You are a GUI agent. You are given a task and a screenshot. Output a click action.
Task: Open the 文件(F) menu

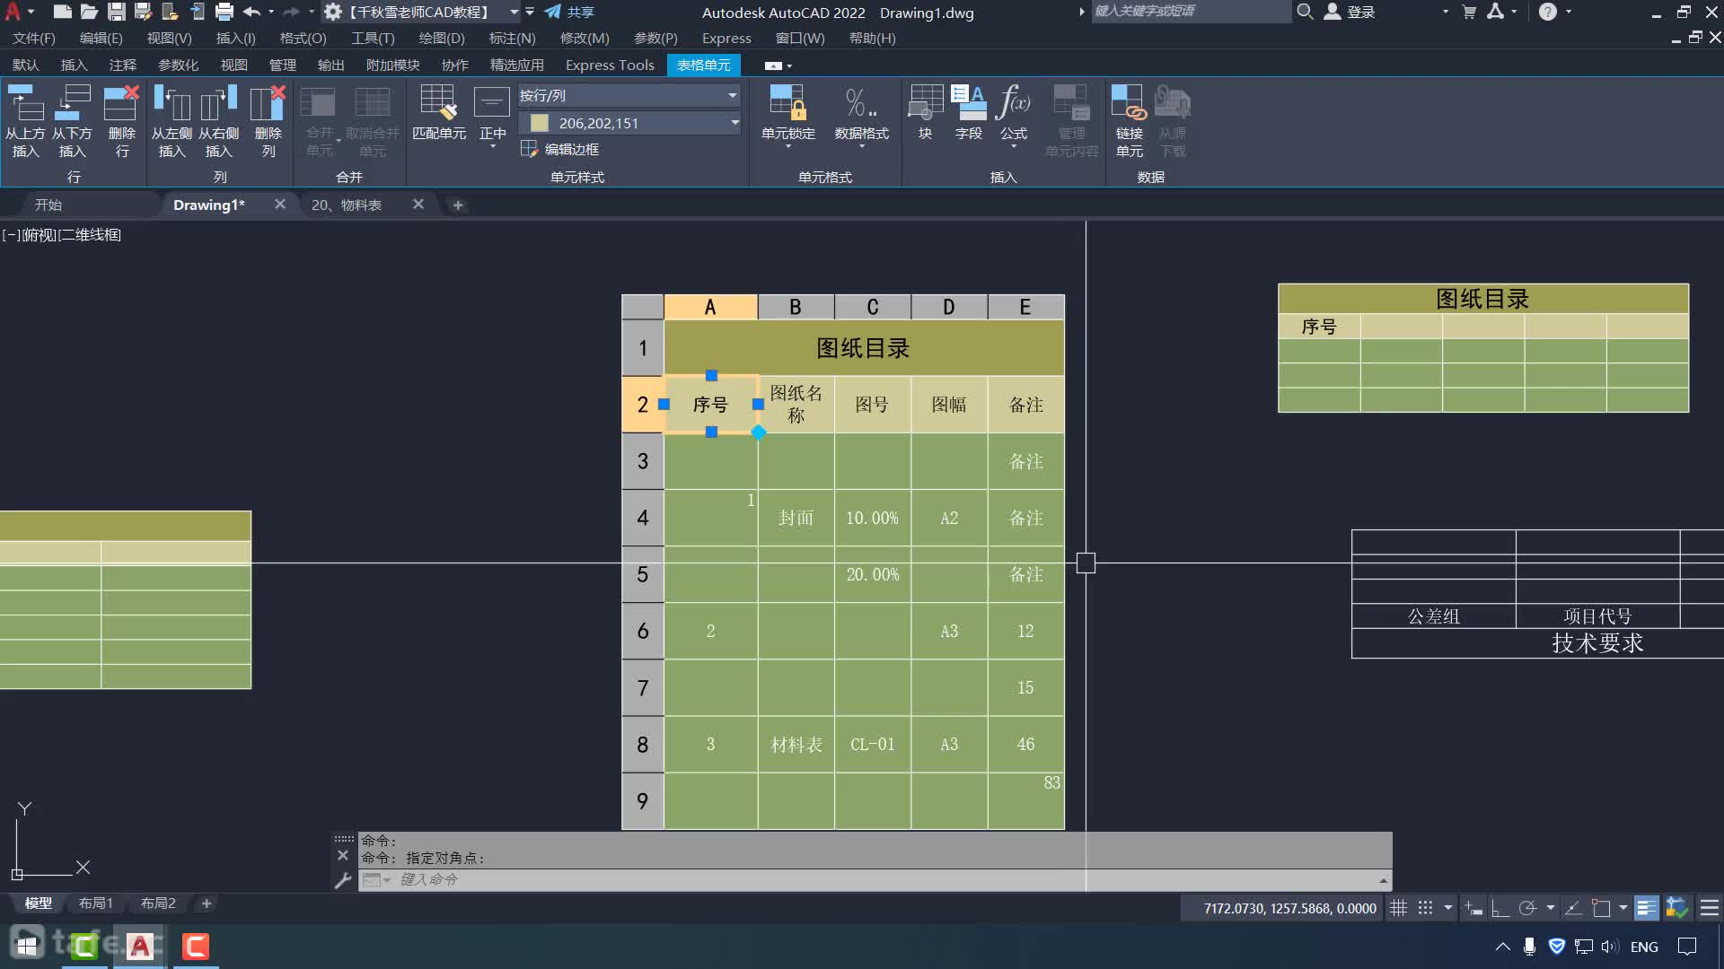[x=34, y=39]
